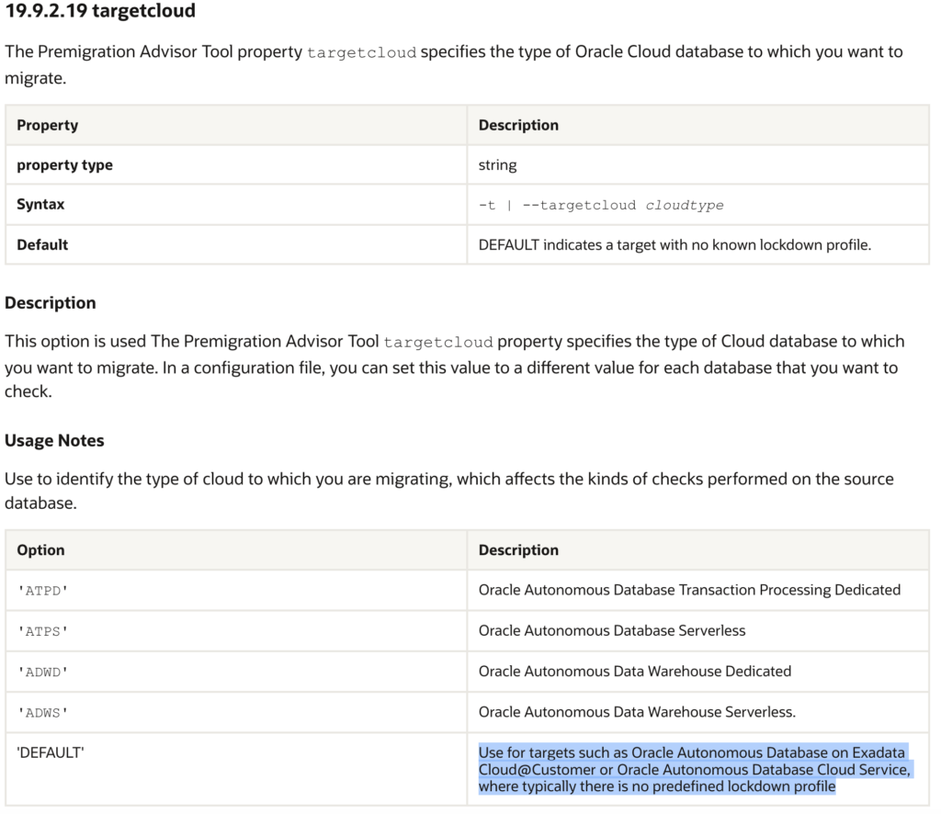Click the bold 'Description' subsection heading

[x=51, y=303]
